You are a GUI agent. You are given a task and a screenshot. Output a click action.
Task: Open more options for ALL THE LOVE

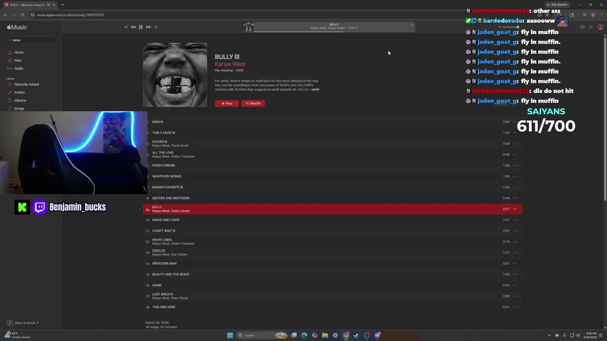515,154
